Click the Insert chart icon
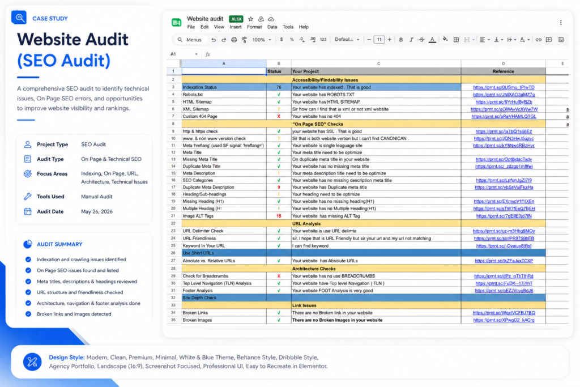The height and width of the screenshot is (387, 580). 561,40
